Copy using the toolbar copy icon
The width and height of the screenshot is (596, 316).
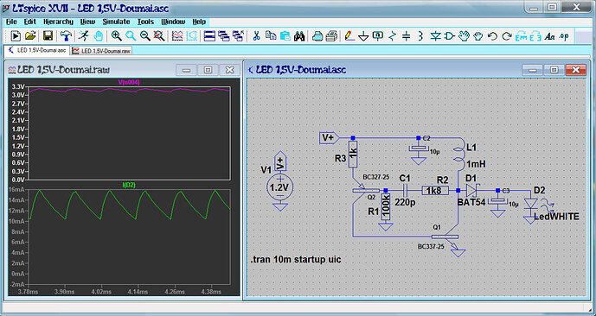click(x=271, y=36)
